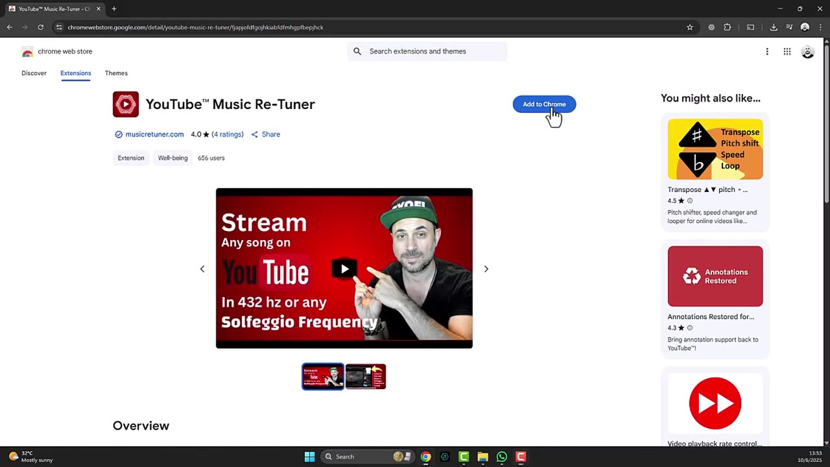Click the Chrome Web Store logo
This screenshot has height=467, width=830.
27,52
